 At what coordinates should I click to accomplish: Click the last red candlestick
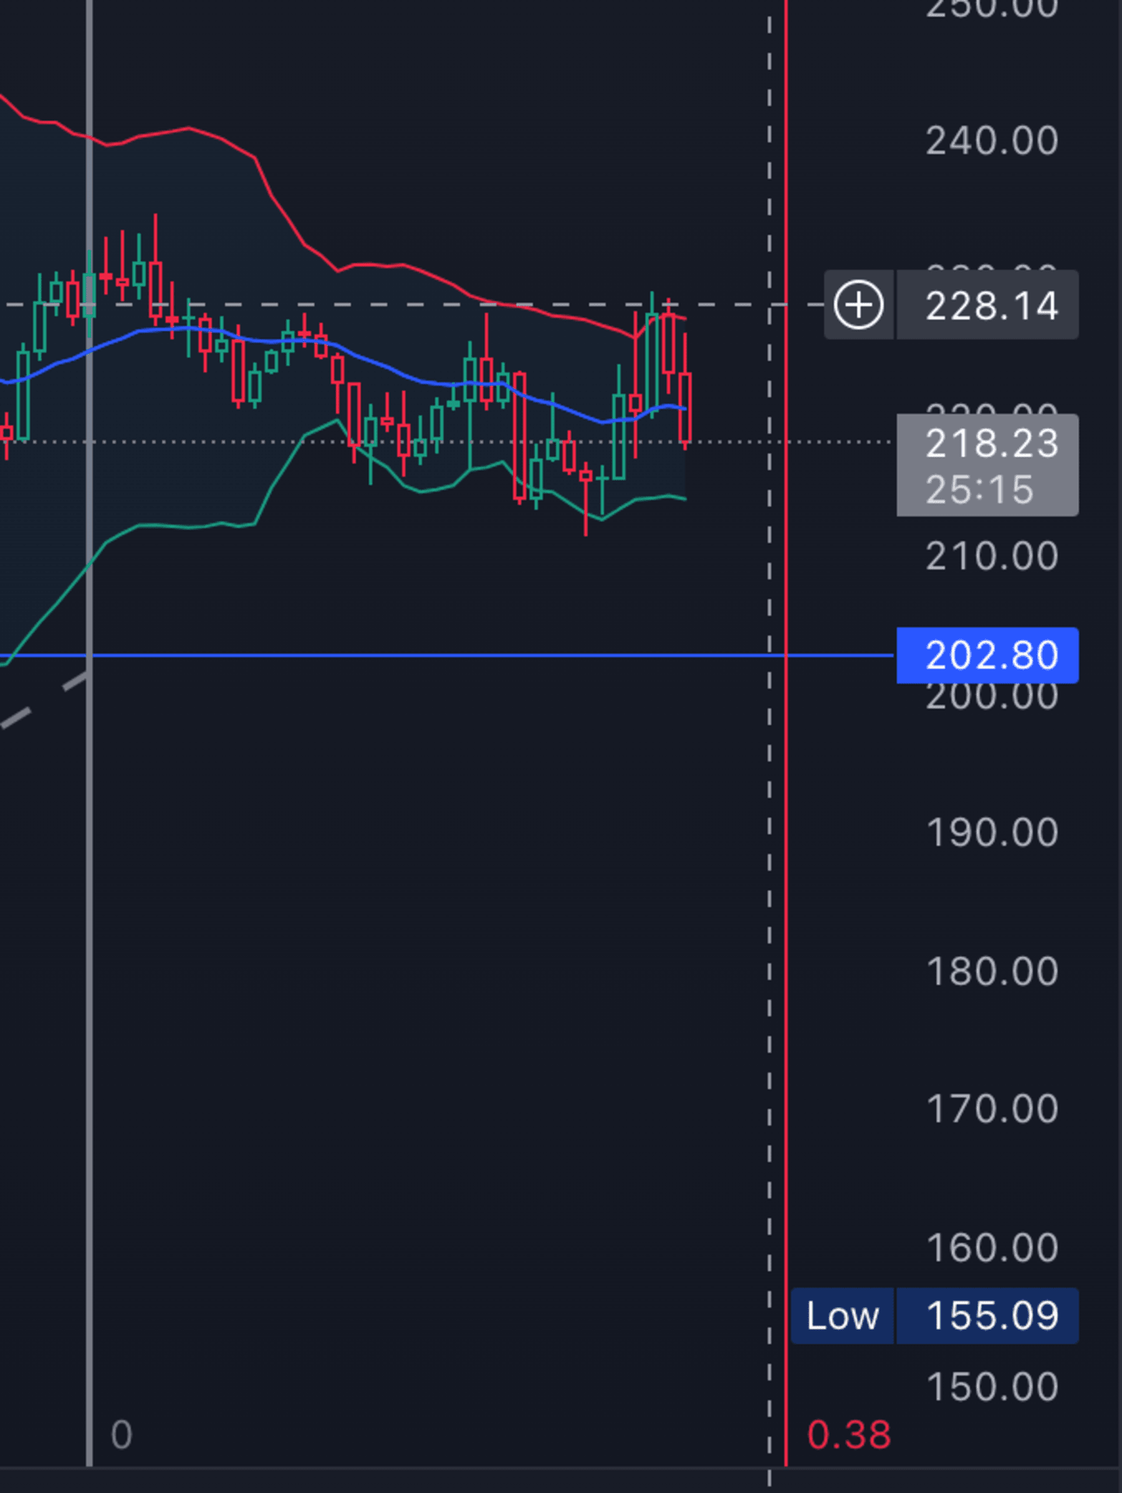click(685, 406)
